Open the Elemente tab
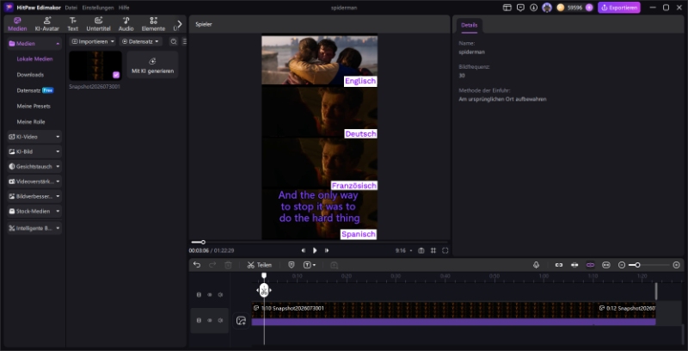The height and width of the screenshot is (351, 688). [153, 24]
